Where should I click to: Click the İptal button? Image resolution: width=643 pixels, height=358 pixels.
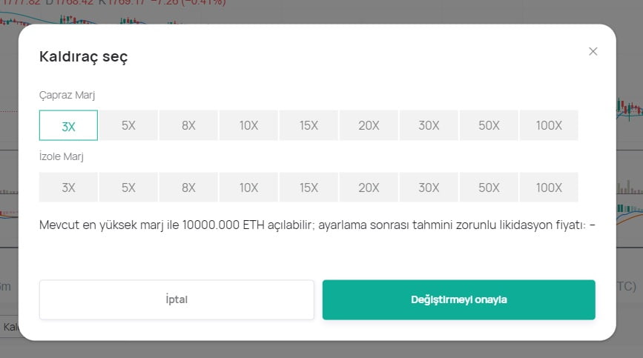pos(177,299)
